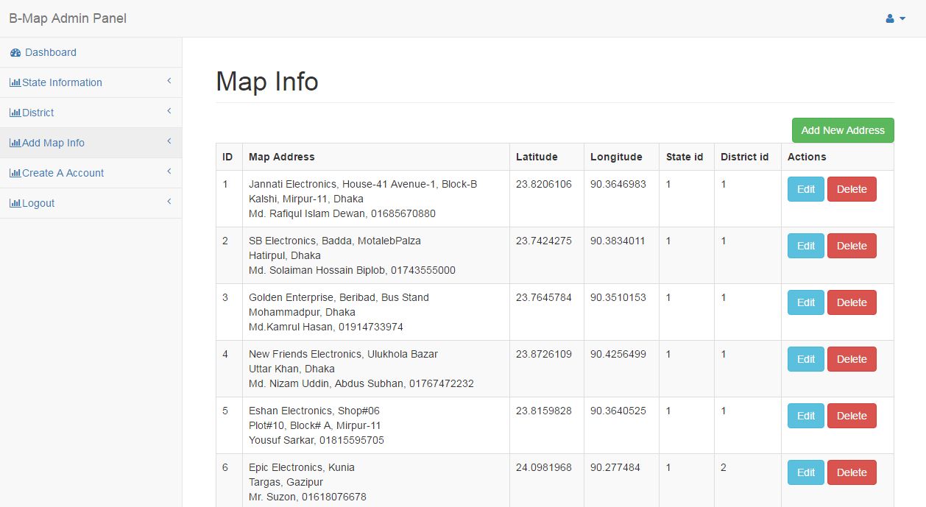
Task: Click the Actions column header
Action: click(807, 157)
